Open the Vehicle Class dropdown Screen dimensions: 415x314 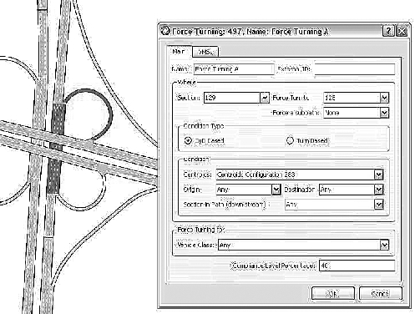[x=384, y=245]
